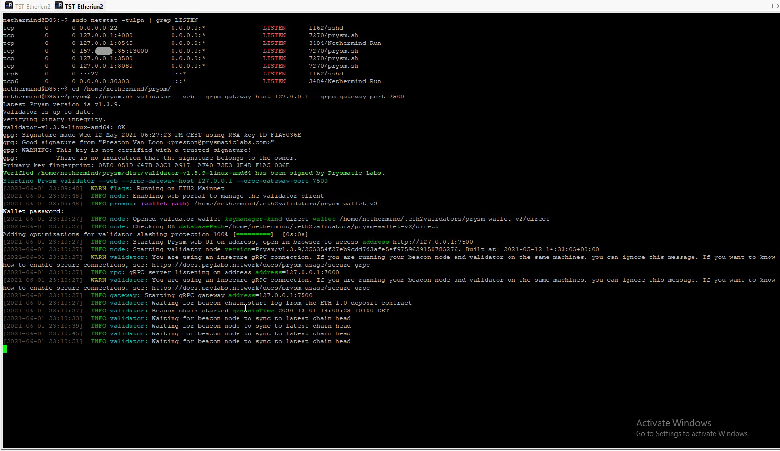Click the timestamp [2021-06-01 23:10:45]
780x451 pixels.
(43, 333)
